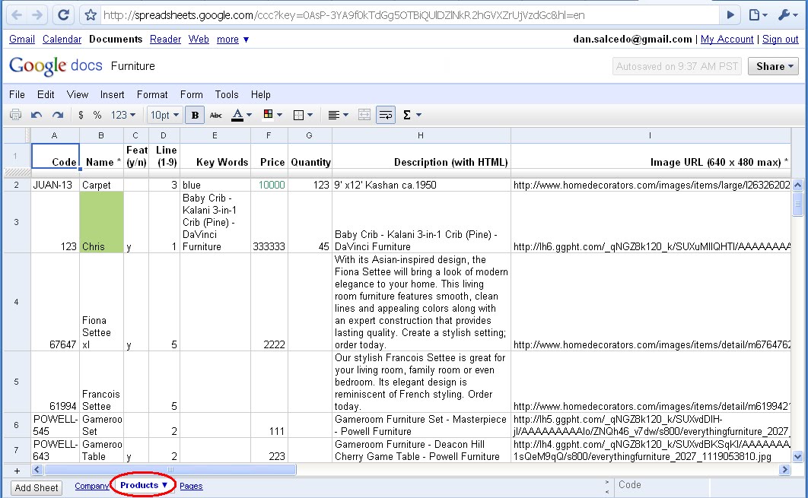
Task: Toggle strikethrough Abc button
Action: click(x=216, y=115)
